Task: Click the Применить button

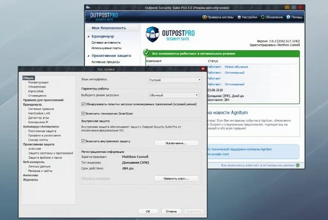Action: [194, 211]
